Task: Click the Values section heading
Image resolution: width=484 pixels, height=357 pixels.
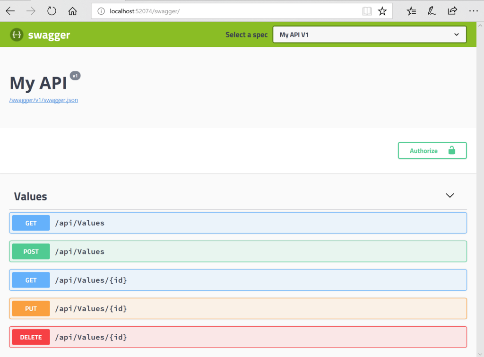Action: (31, 196)
